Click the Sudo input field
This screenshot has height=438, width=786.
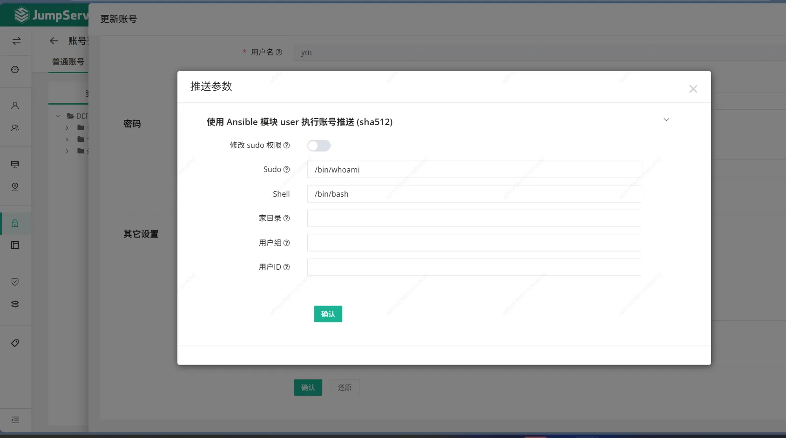(x=474, y=170)
